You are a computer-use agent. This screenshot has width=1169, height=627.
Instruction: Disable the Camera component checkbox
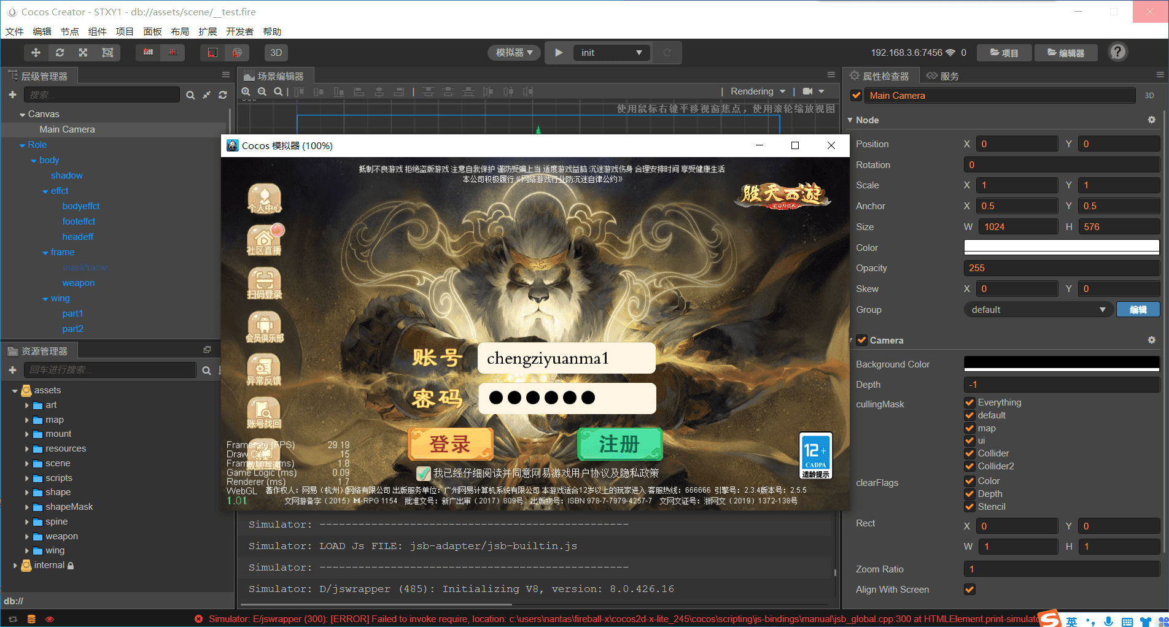861,340
